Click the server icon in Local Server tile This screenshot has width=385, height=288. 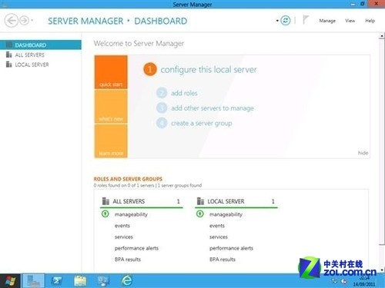(x=200, y=201)
